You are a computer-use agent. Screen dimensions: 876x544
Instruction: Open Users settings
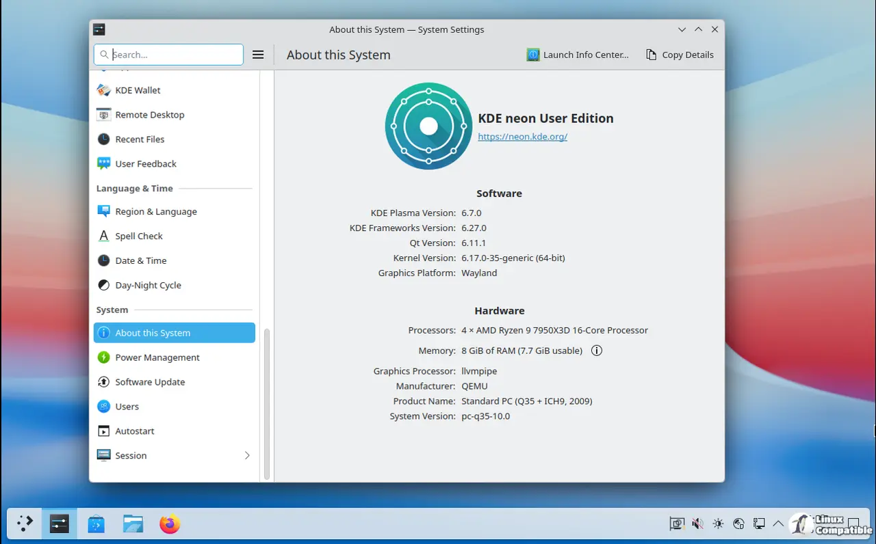pos(174,407)
